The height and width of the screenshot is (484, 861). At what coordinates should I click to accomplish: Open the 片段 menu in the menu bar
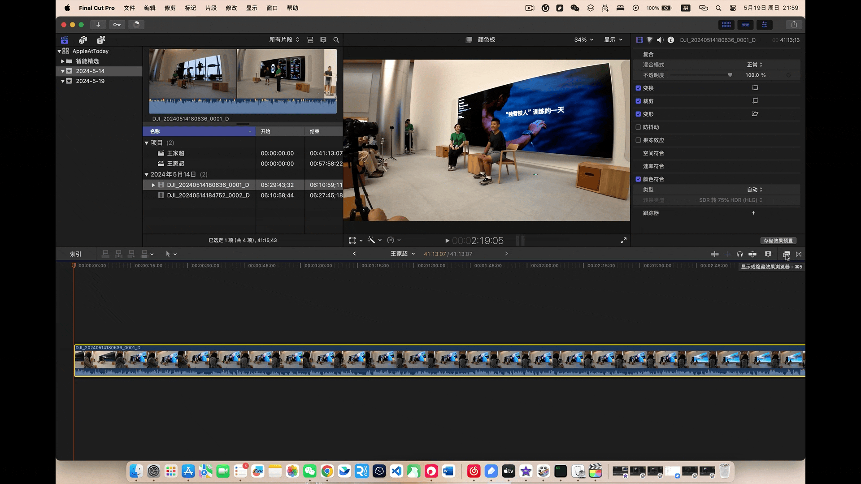tap(211, 8)
